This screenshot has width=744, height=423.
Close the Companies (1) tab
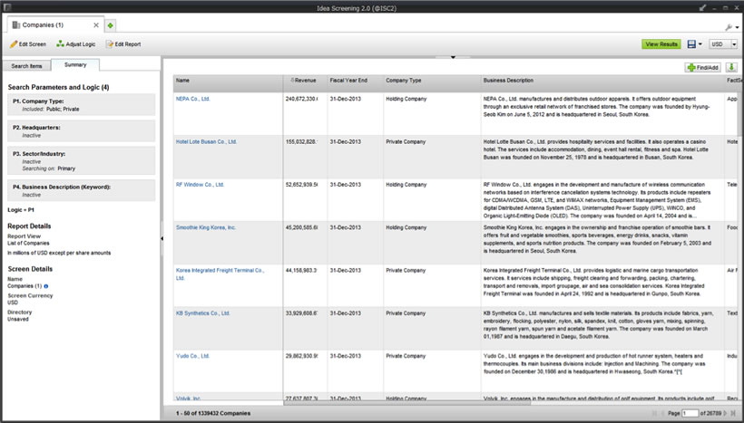click(96, 25)
